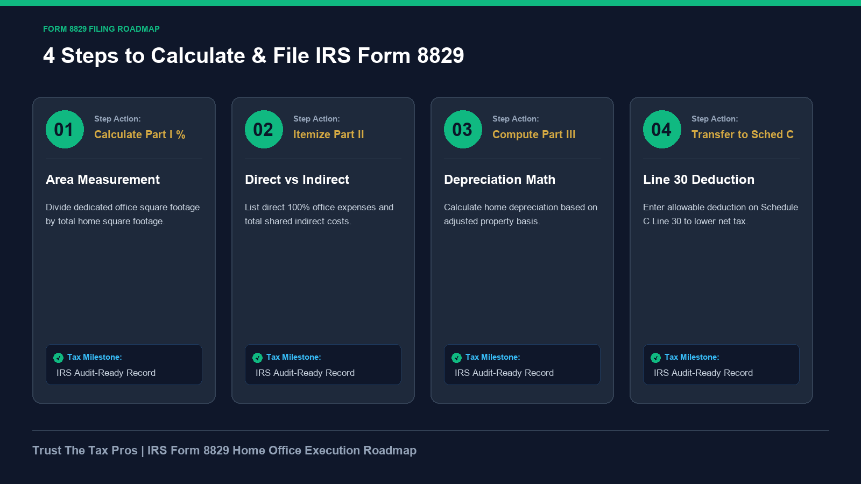Click the green 04 step badge
Screen dimensions: 861x484
point(662,129)
